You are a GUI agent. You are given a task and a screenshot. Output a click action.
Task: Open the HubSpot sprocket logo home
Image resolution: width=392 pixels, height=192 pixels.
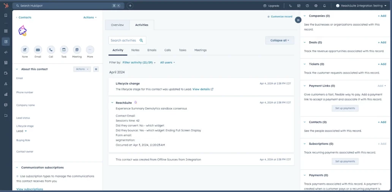pyautogui.click(x=6, y=5)
